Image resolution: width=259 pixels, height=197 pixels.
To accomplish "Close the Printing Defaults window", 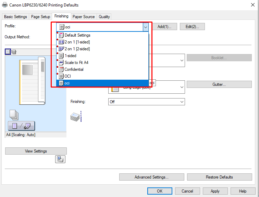I will coord(253,5).
